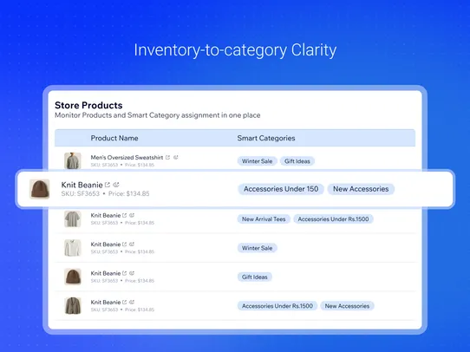Click Knit Beanie name in highlighted row

tap(82, 185)
